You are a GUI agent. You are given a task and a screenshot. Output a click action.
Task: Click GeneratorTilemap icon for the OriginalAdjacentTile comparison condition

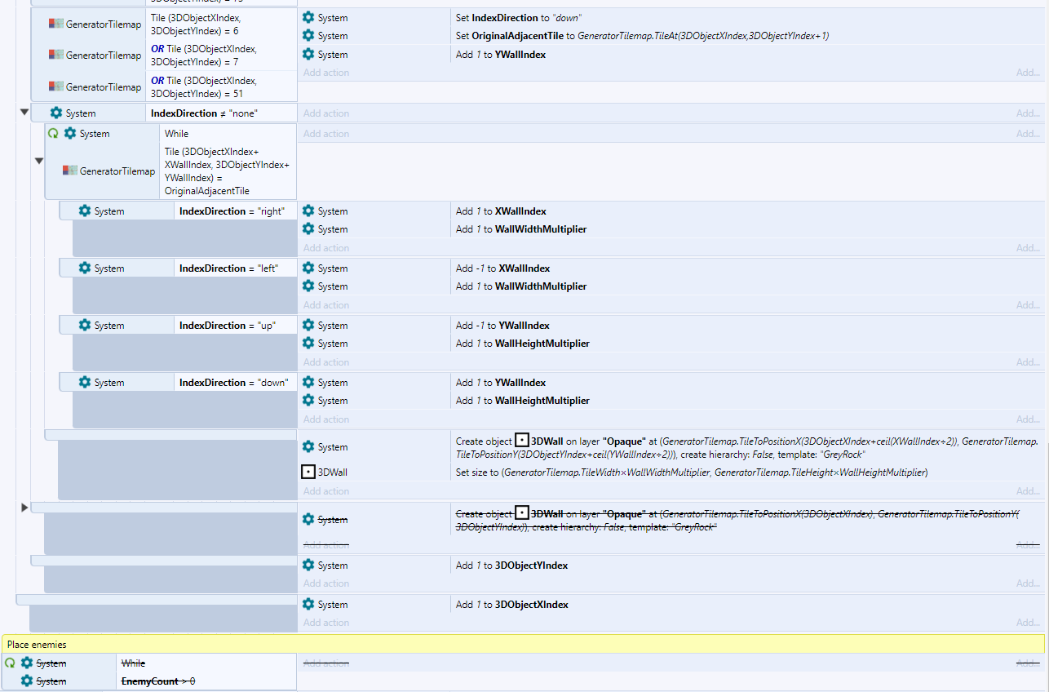(69, 171)
